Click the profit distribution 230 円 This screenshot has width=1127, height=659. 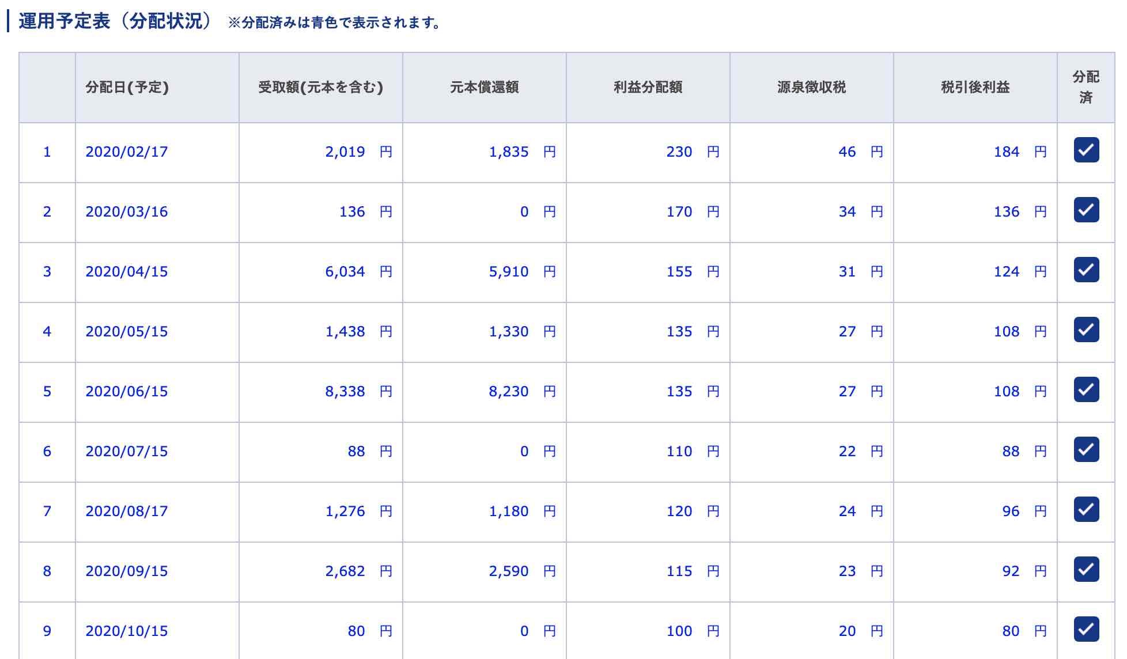(693, 152)
